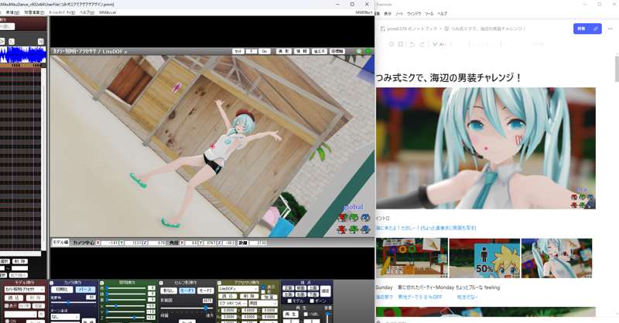
Task: Click the jump-to-end icon above the waveform
Action: [x=41, y=42]
